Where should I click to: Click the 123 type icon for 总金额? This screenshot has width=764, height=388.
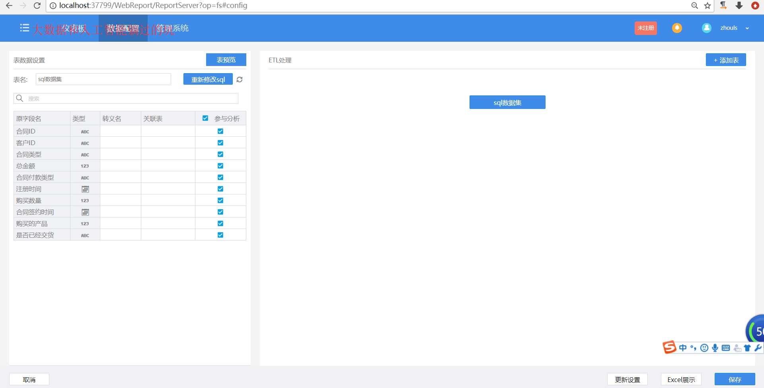[85, 166]
